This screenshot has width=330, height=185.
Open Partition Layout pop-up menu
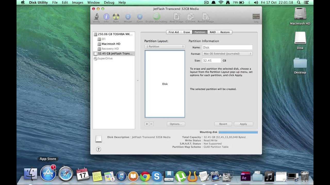165,47
